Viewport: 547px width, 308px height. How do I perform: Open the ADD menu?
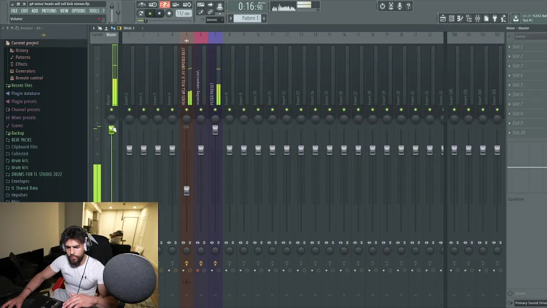[x=35, y=11]
